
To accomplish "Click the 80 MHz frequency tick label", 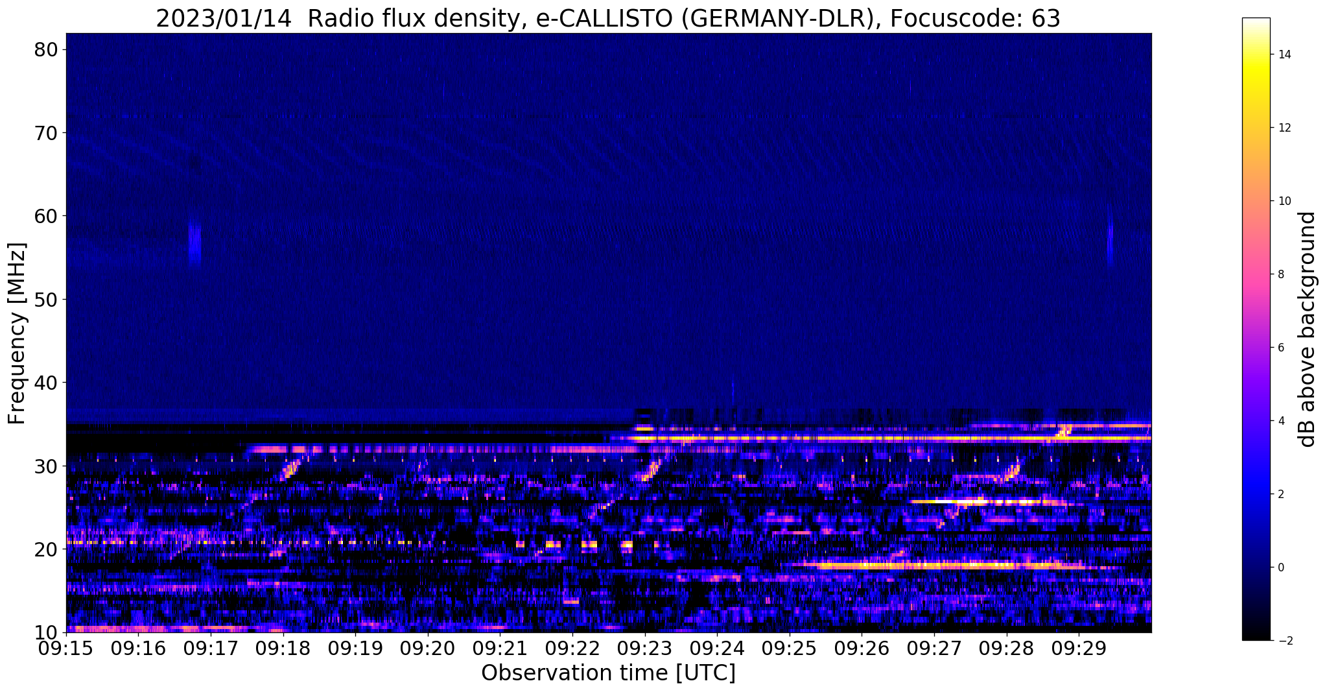I will tap(45, 49).
